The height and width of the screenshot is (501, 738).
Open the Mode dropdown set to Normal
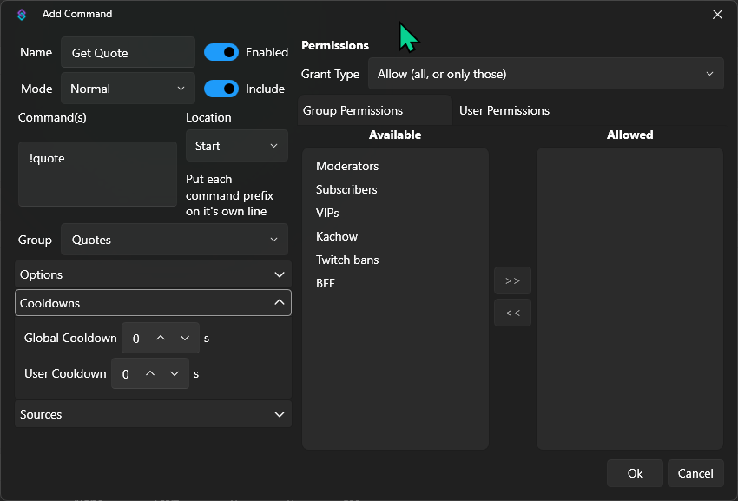point(128,89)
